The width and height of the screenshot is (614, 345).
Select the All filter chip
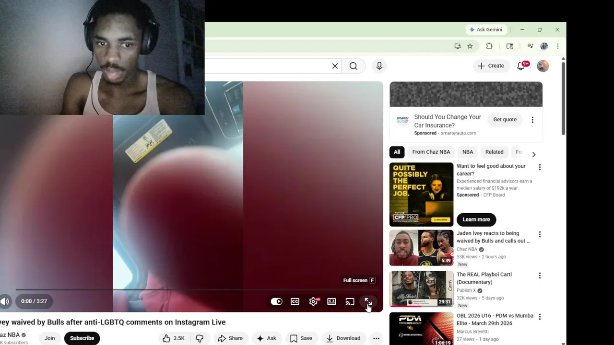[x=397, y=152]
